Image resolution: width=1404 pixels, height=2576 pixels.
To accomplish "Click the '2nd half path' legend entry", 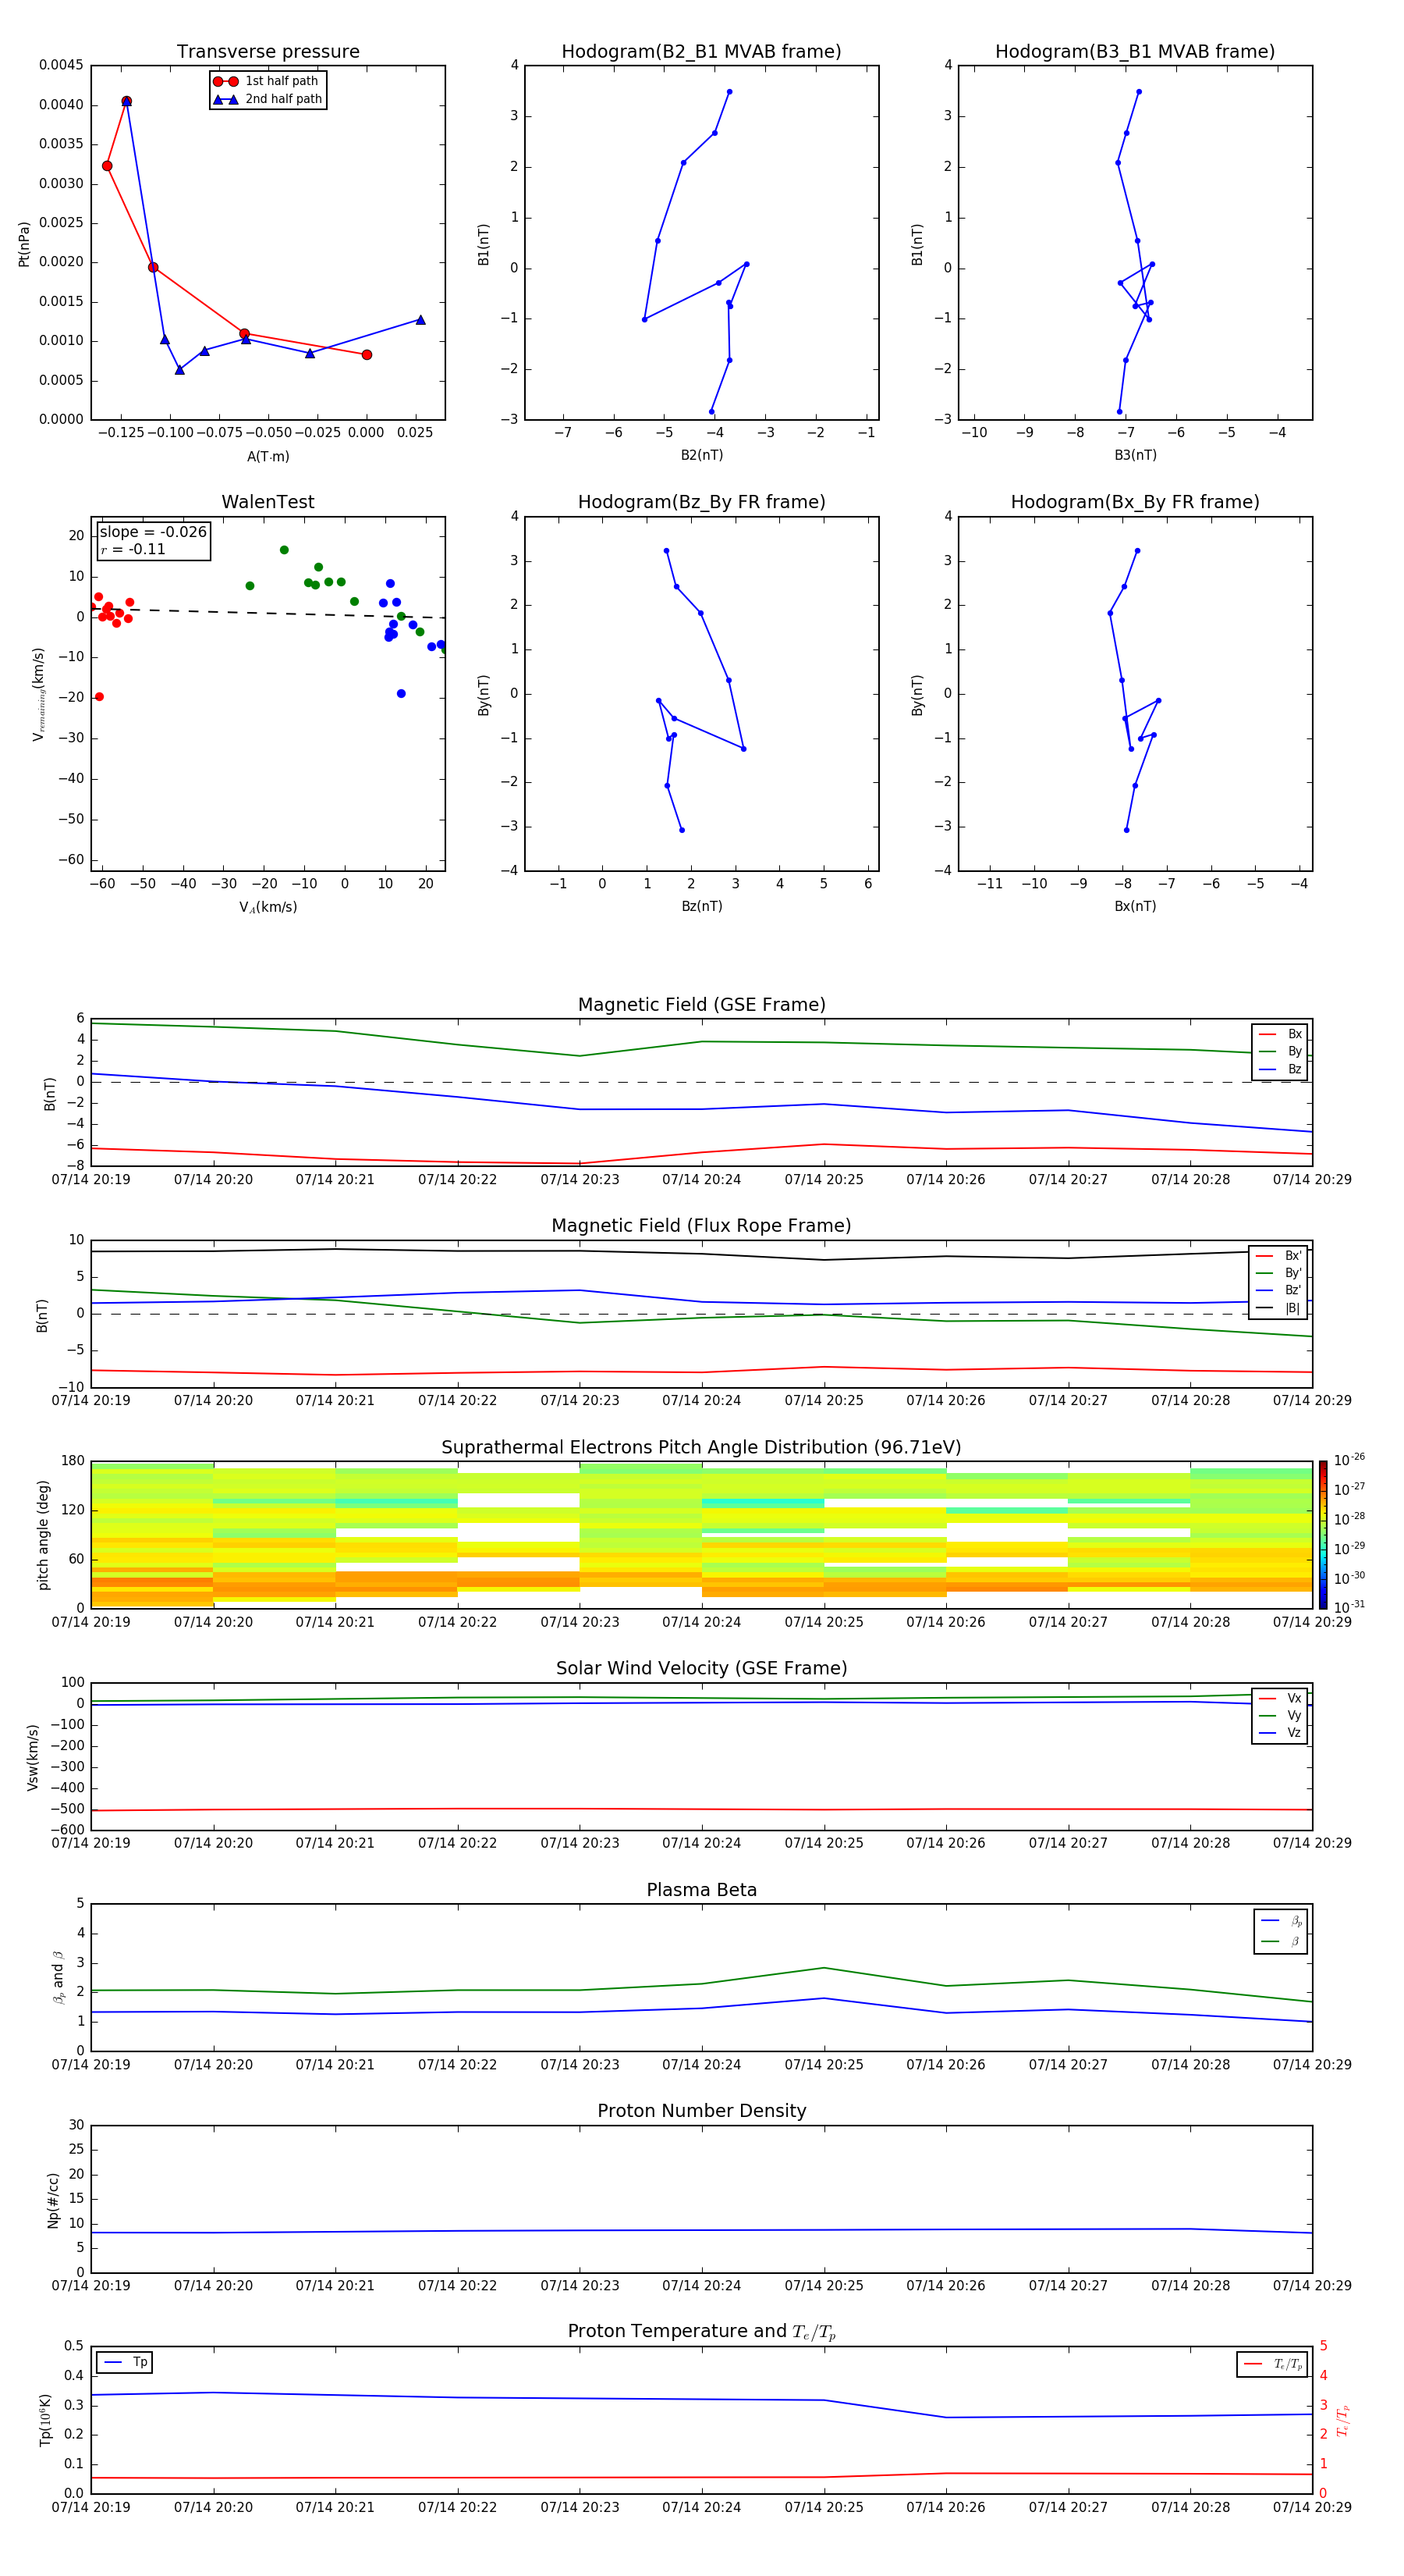I will coord(268,99).
